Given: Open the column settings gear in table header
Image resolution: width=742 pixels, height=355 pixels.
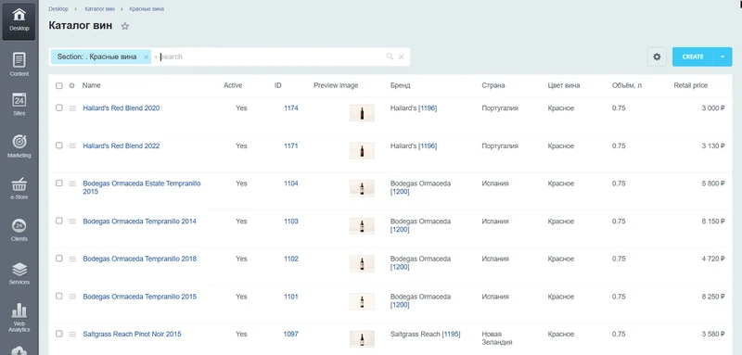Looking at the screenshot, I should click(72, 85).
